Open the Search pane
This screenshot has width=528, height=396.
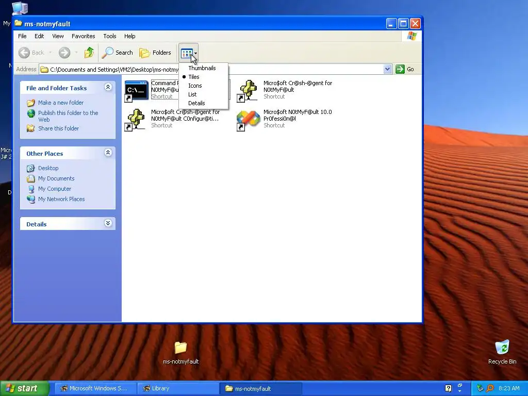point(118,53)
